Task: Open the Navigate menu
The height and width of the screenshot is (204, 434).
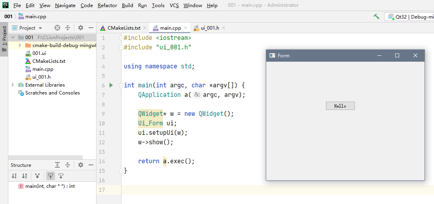Action: click(65, 6)
